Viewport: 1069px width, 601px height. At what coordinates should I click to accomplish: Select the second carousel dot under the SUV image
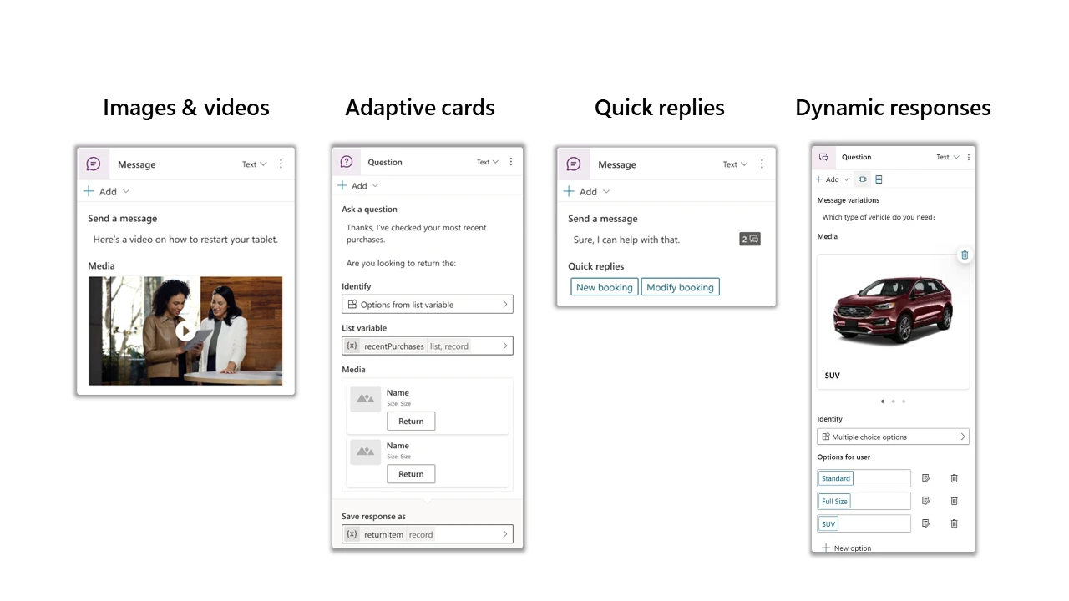tap(892, 401)
